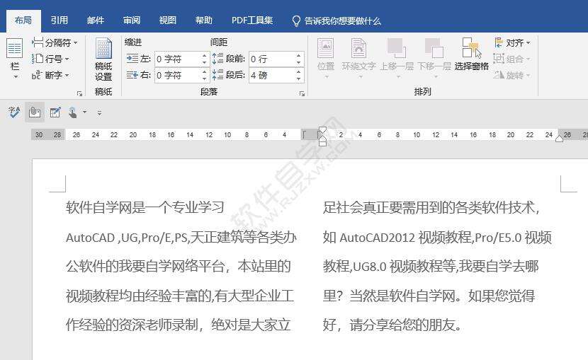This screenshot has width=588, height=360.
Task: Open the 栏 columns dropdown
Action: point(15,58)
